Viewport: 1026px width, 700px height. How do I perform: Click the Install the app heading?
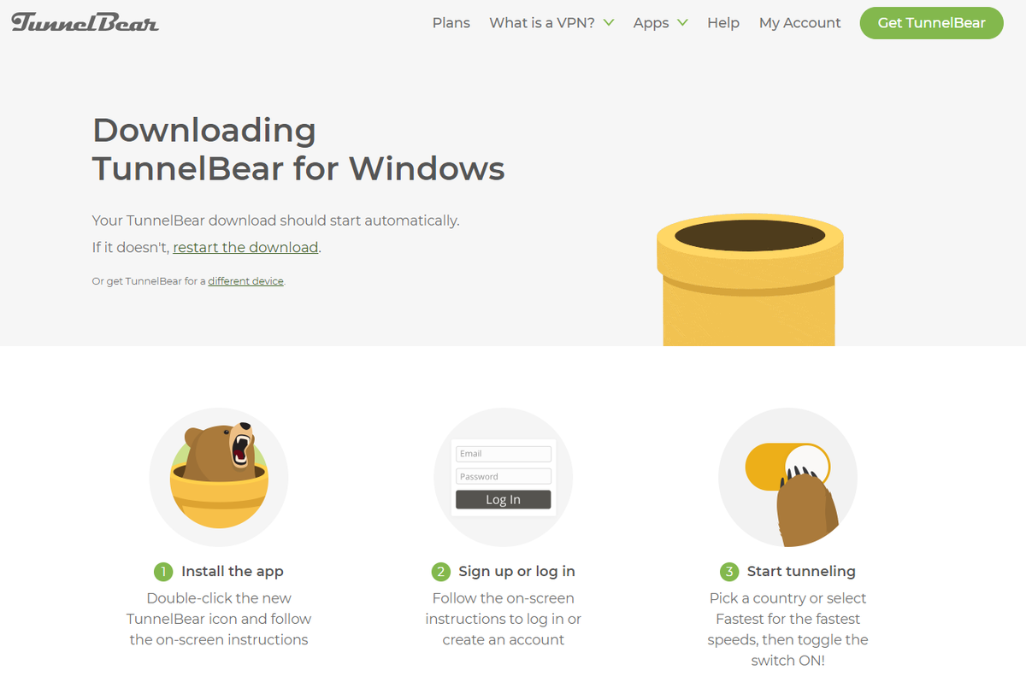(x=233, y=571)
